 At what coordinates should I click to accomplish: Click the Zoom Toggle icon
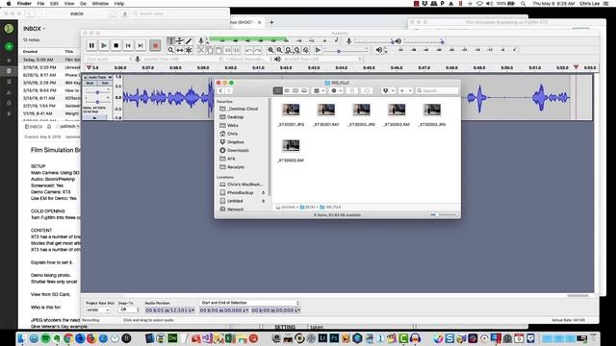point(306,50)
